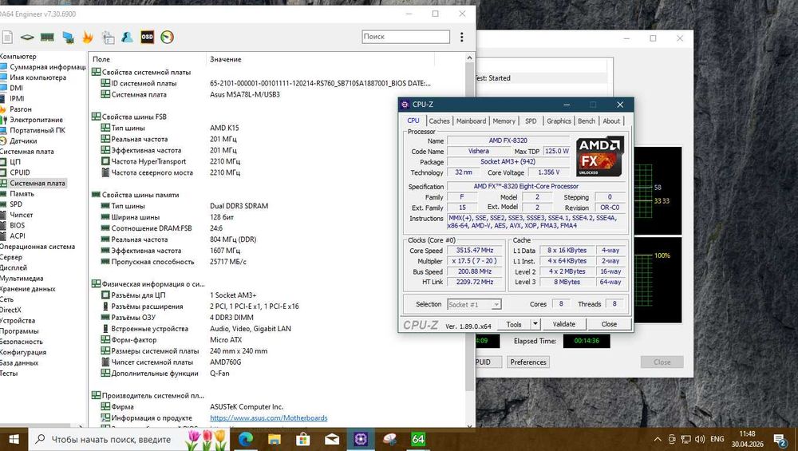
Task: Open the DMI tree item
Action: (x=16, y=88)
